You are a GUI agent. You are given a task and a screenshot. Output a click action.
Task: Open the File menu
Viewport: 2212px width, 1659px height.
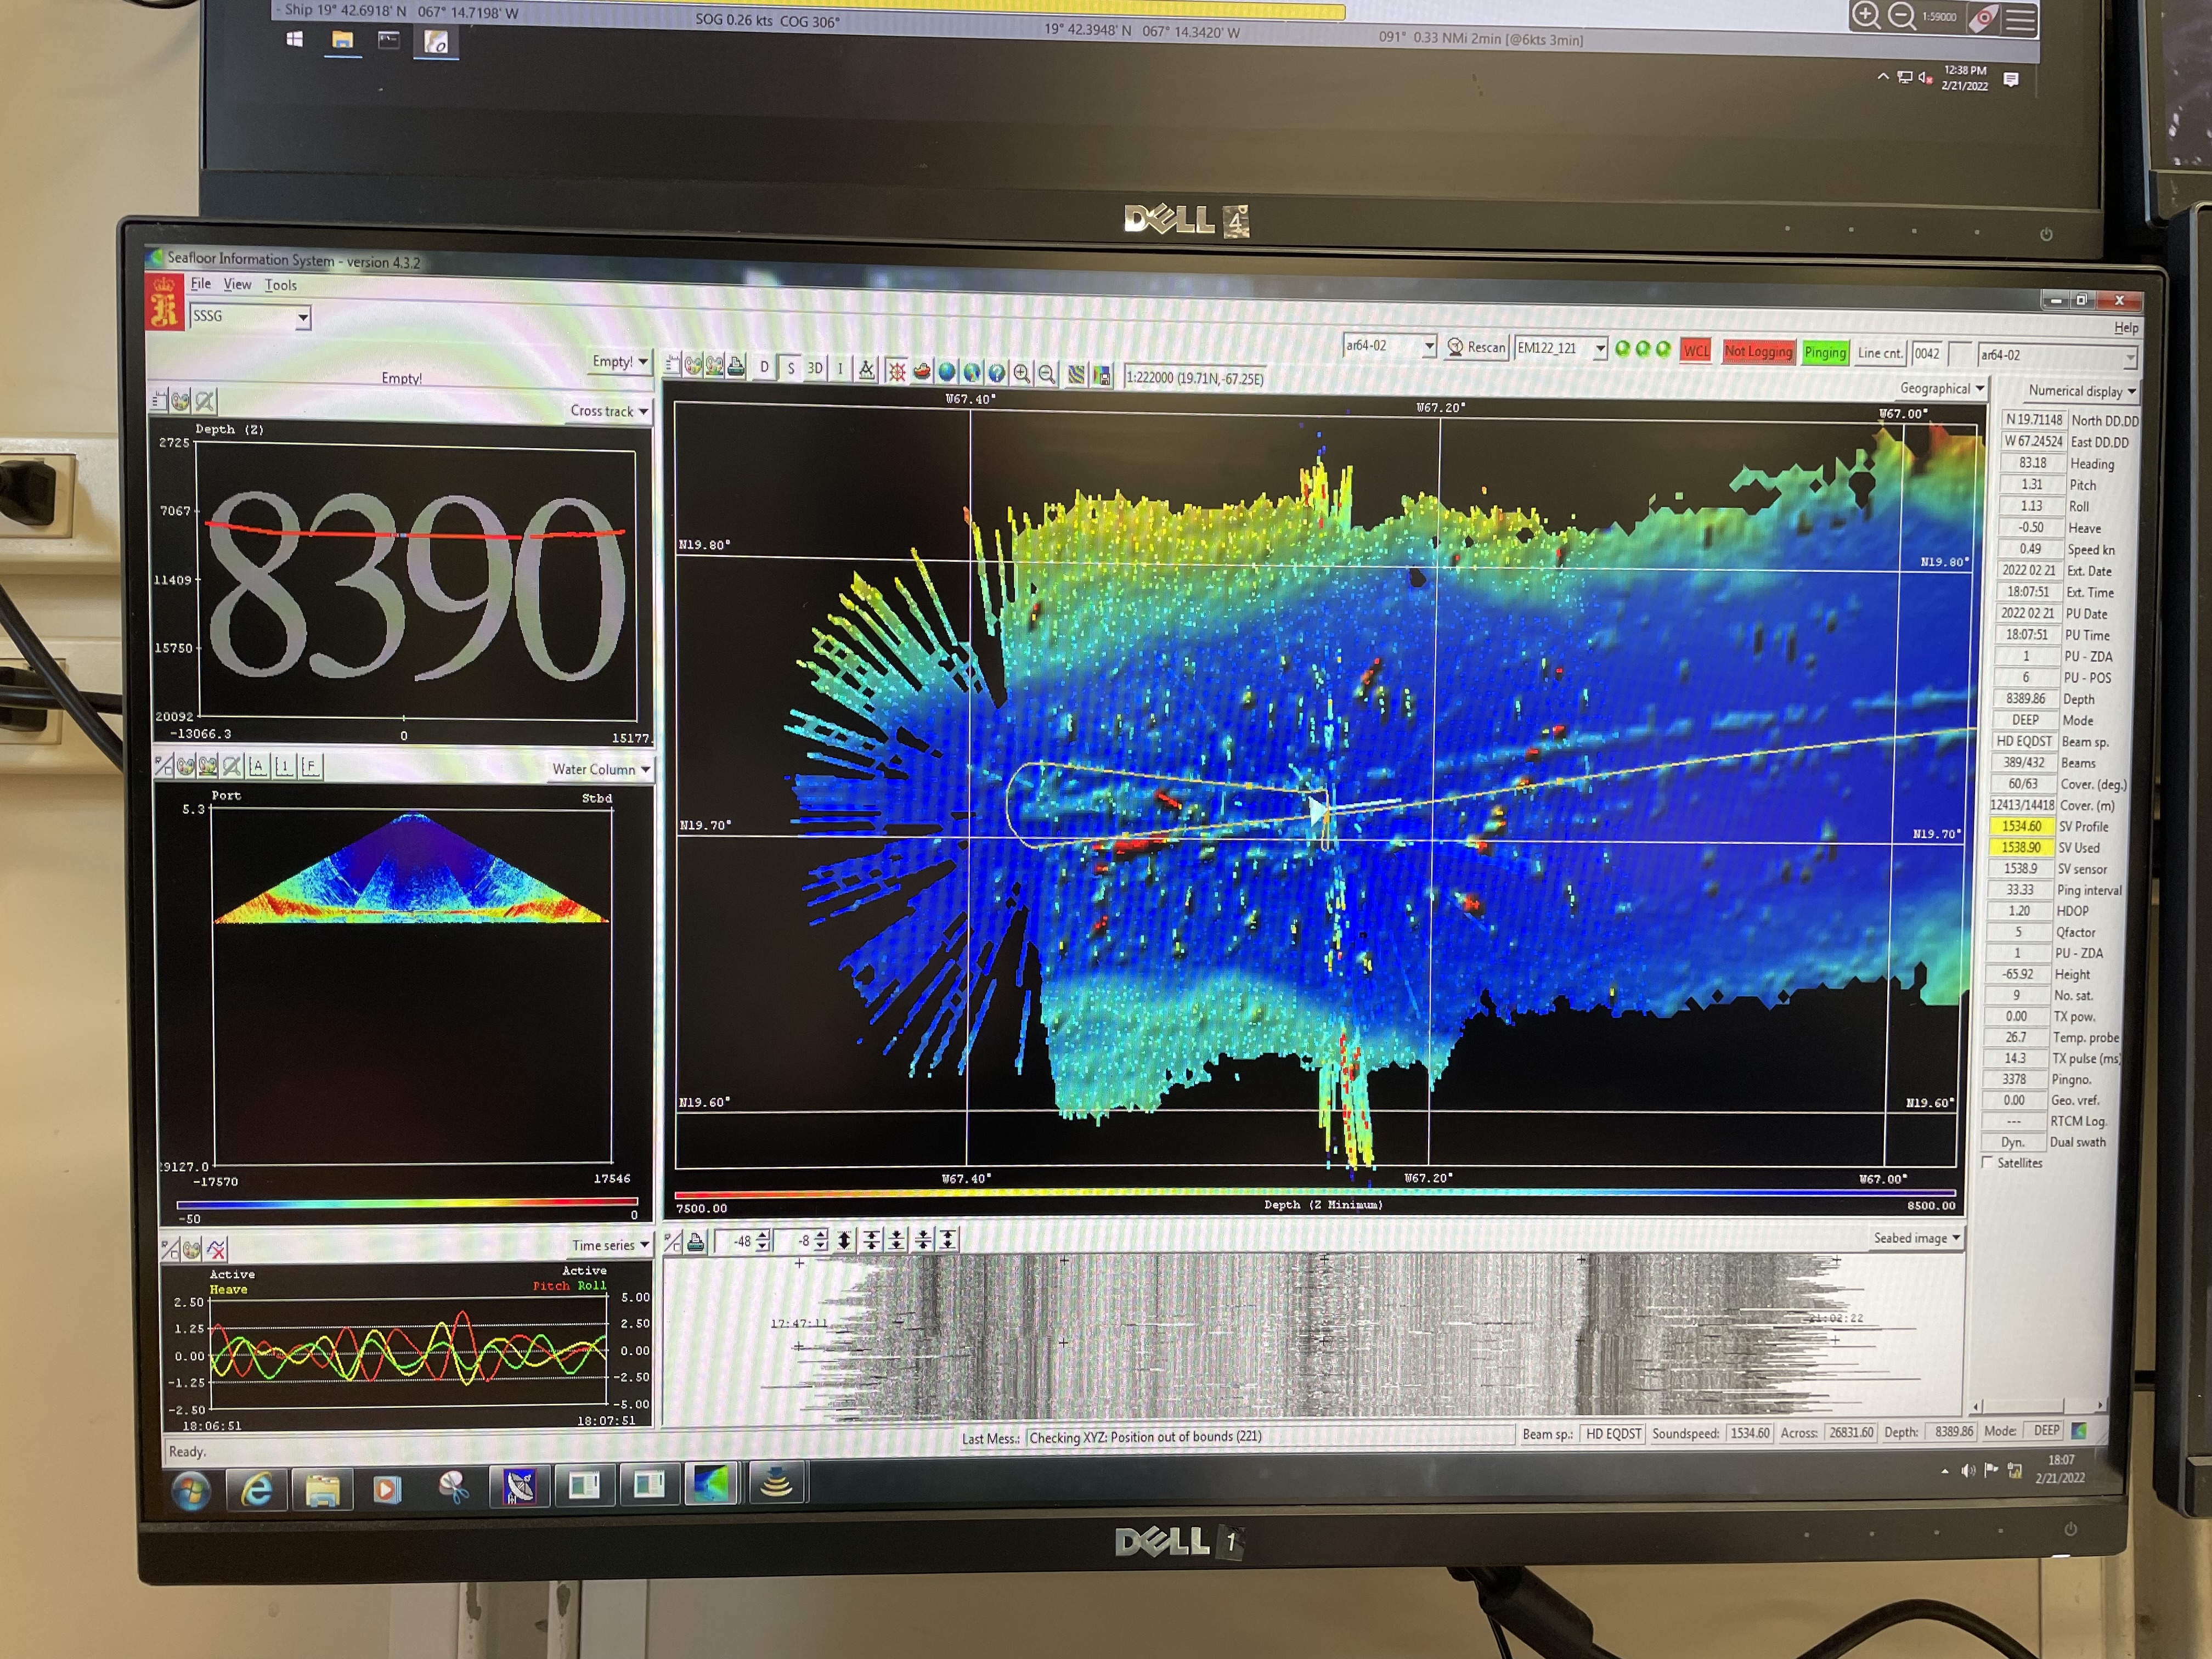[x=201, y=283]
